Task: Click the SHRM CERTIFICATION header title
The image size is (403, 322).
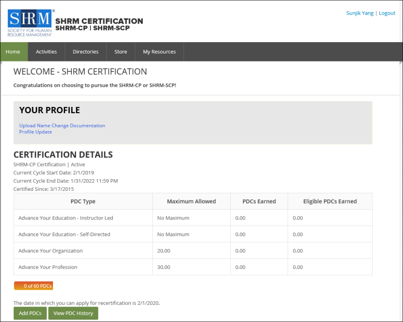Action: coord(99,21)
